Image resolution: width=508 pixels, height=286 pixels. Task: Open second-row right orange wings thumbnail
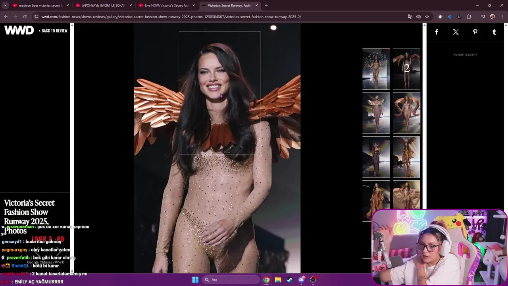point(406,113)
